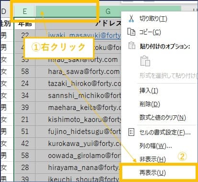Open セルの書式設定(F) dialog entry
The height and width of the screenshot is (182, 198).
pos(165,133)
